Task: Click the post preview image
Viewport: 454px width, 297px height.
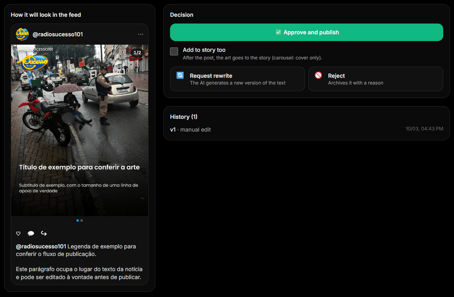Action: point(80,130)
